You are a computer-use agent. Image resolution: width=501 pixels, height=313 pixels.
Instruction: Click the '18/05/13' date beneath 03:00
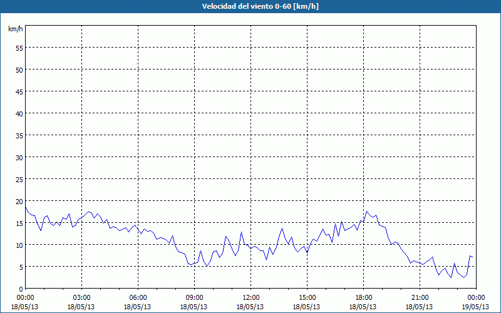pyautogui.click(x=81, y=307)
